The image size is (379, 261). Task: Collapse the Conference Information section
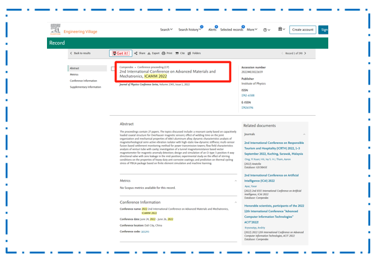point(236,202)
